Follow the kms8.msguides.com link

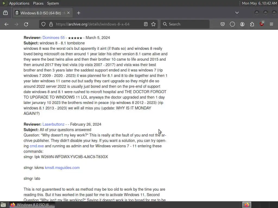(x=62, y=168)
